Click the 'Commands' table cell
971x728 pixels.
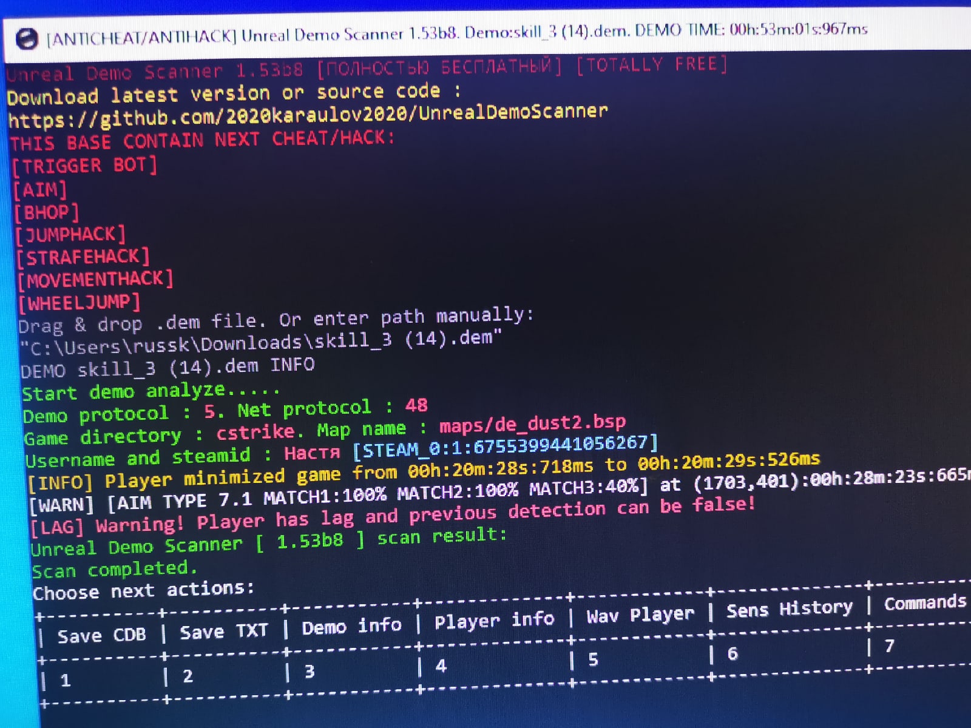924,602
